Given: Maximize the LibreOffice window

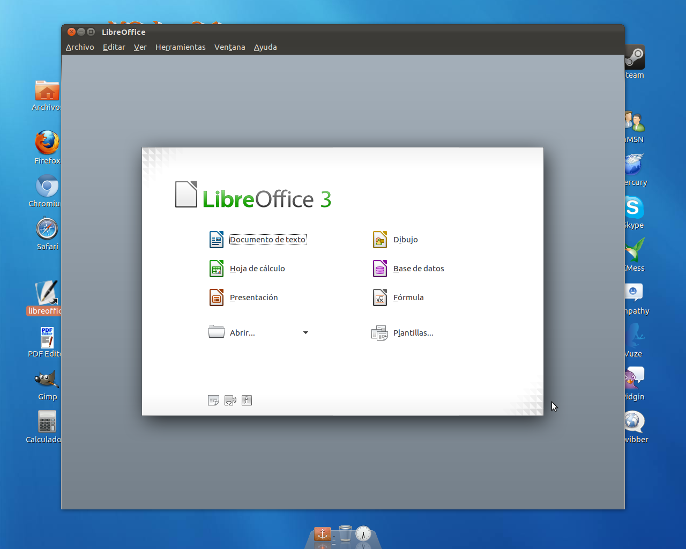Looking at the screenshot, I should tap(91, 32).
